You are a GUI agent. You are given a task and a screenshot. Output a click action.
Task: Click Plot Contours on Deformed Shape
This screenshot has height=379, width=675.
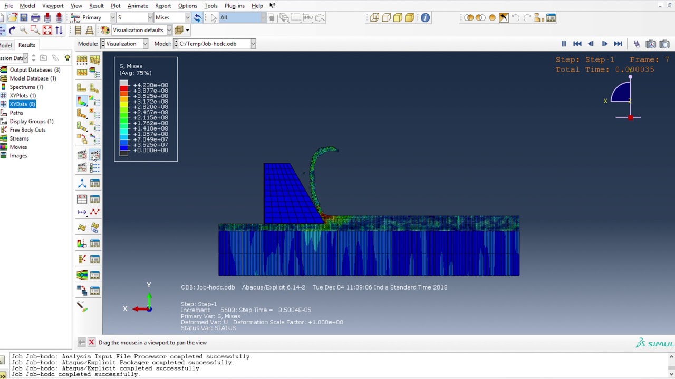click(82, 101)
